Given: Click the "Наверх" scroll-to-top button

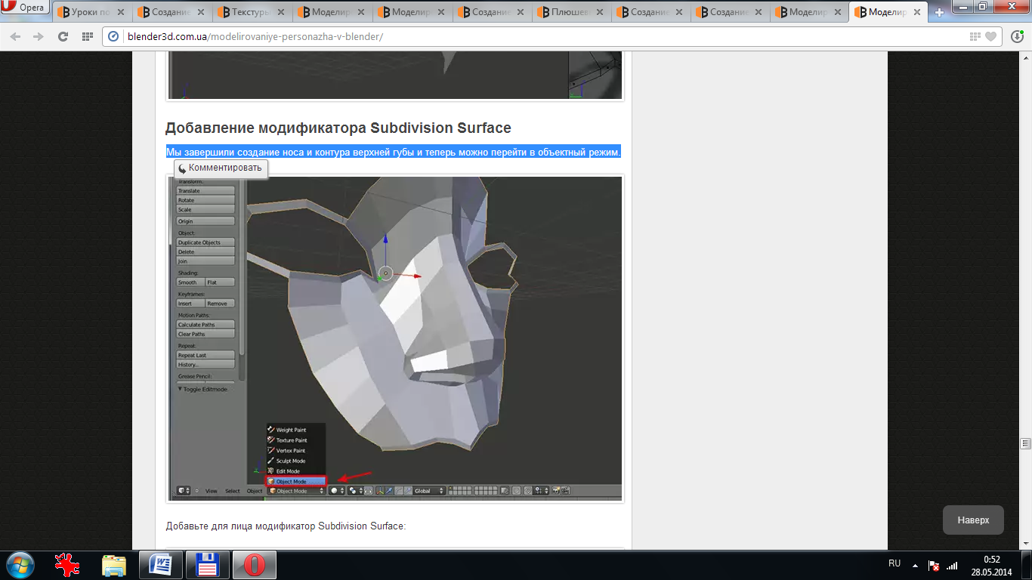Looking at the screenshot, I should 973,520.
